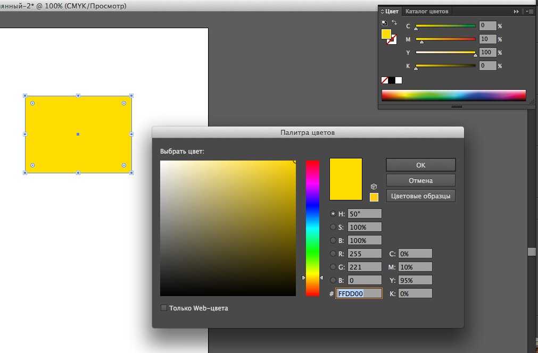Click the Палитра цветов dialog title bar
This screenshot has height=353, width=538.
[308, 132]
